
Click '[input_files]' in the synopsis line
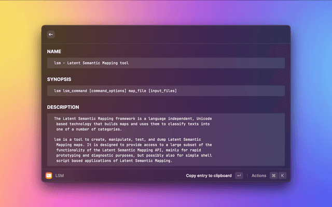pos(162,91)
